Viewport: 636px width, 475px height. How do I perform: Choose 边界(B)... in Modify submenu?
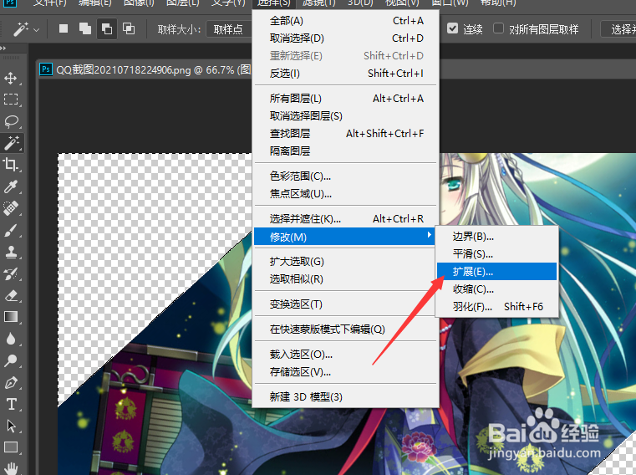(497, 237)
